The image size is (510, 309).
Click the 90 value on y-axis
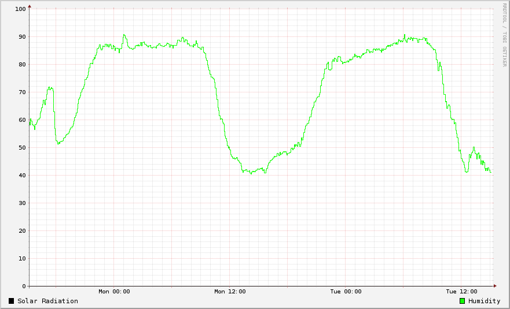(x=22, y=37)
